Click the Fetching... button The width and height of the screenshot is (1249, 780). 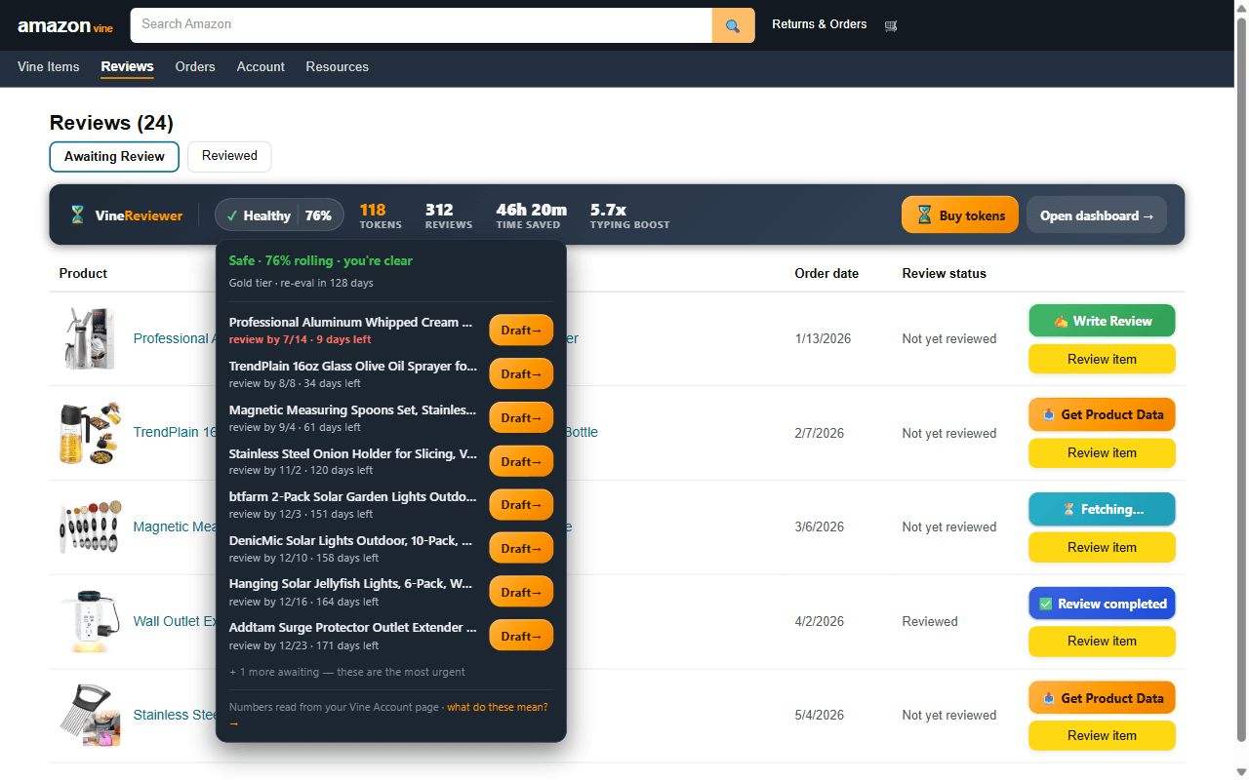[1102, 509]
